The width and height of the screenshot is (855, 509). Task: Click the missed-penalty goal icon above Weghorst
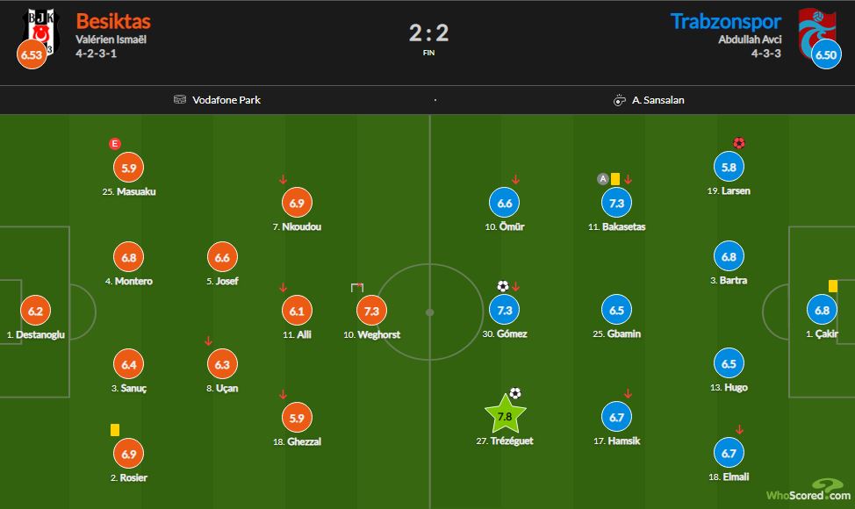357,287
